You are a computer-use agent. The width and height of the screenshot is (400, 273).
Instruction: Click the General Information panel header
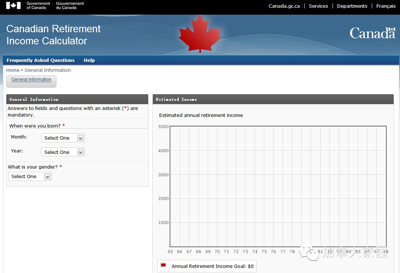click(77, 99)
